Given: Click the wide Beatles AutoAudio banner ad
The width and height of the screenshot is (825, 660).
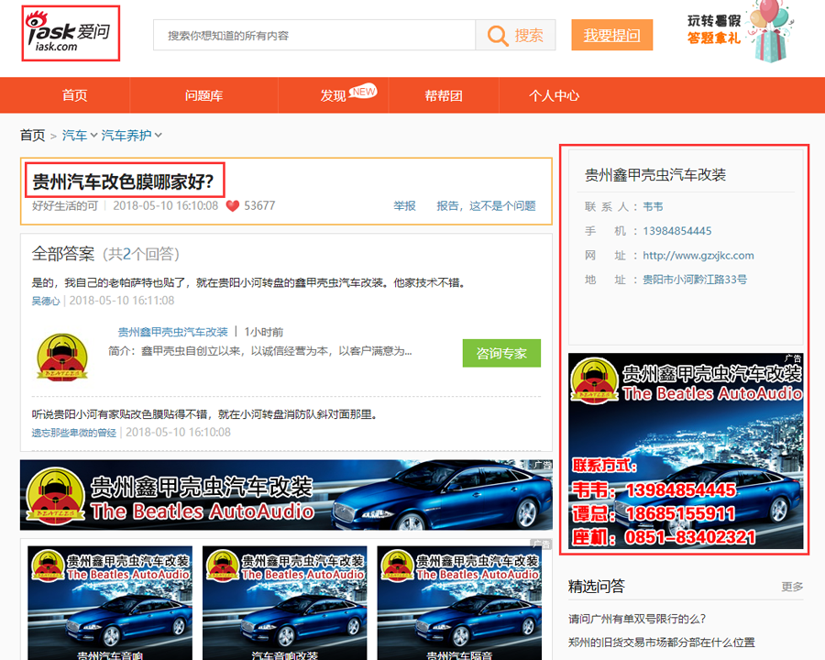Looking at the screenshot, I should pos(286,495).
